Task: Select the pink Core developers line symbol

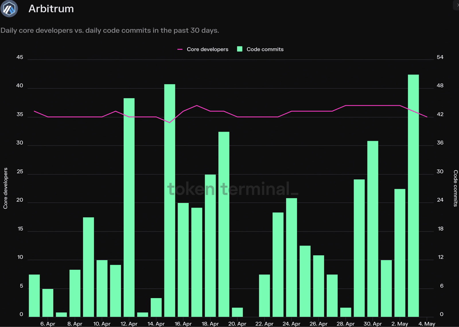Action: [180, 49]
